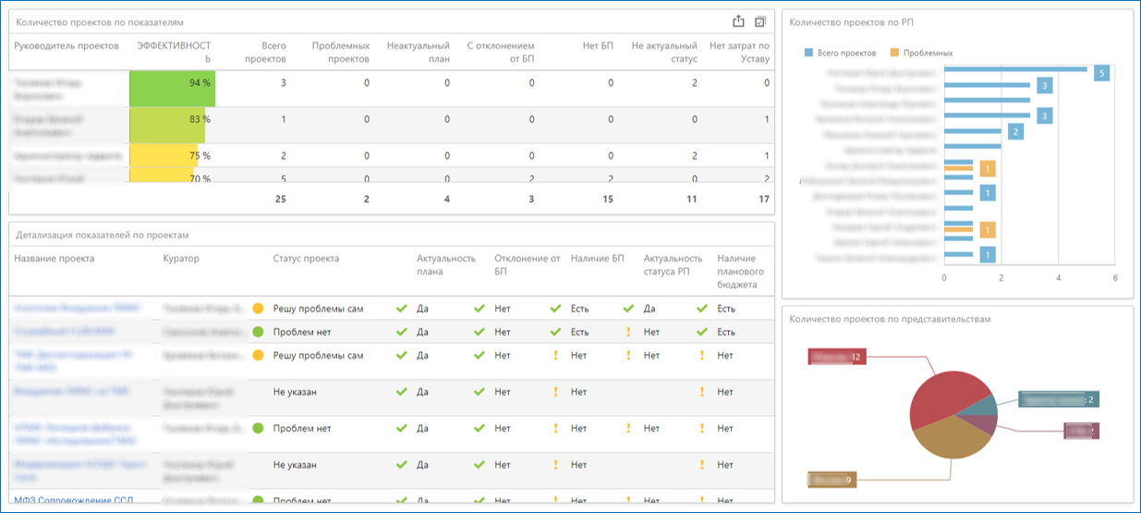1141x513 pixels.
Task: Click the green 94 % efficiency cell
Action: click(x=172, y=83)
